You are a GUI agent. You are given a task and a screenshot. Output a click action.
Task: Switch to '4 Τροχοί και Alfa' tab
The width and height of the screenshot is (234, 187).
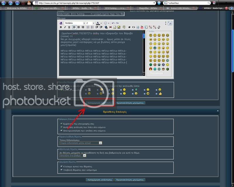point(49,8)
